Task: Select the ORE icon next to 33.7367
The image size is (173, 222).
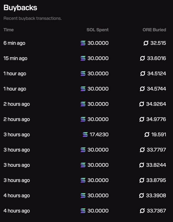Action: point(142,211)
